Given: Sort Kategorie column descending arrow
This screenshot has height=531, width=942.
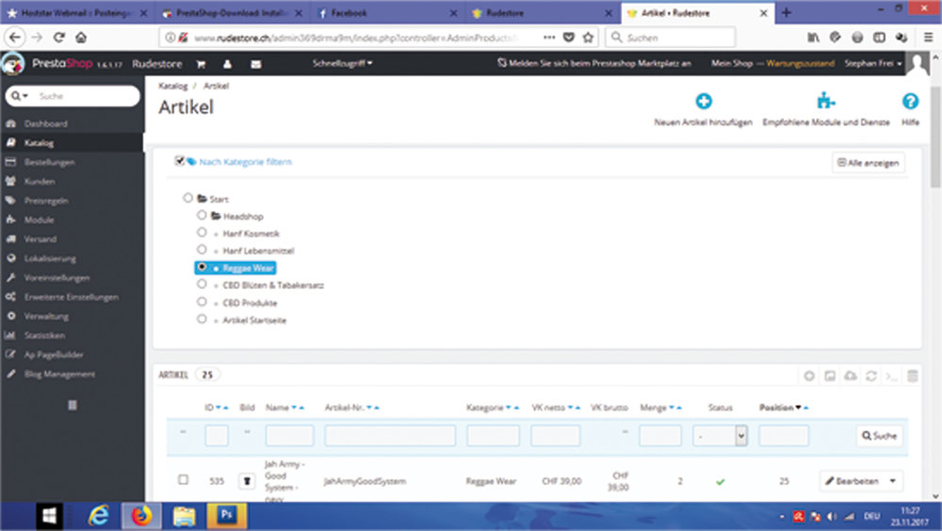Looking at the screenshot, I should (509, 408).
